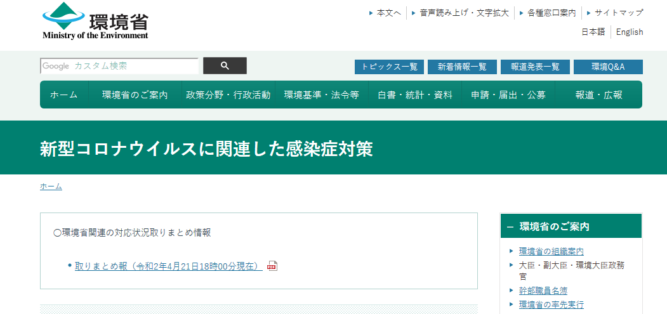Select 報道・広報 in the navigation bar

pos(598,95)
